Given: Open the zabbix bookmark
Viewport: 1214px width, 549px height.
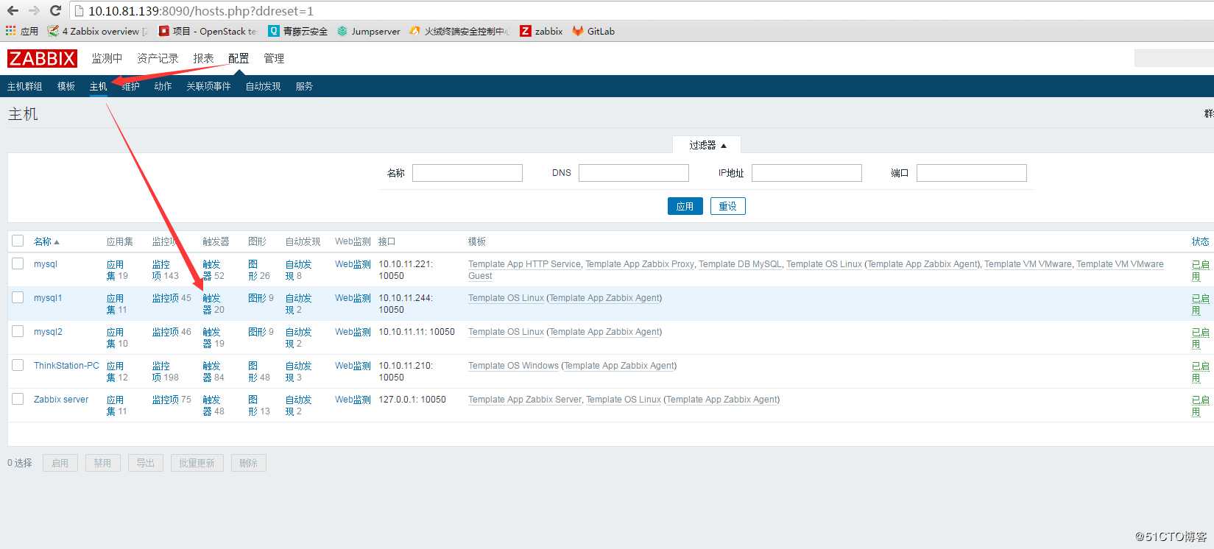Looking at the screenshot, I should [541, 31].
